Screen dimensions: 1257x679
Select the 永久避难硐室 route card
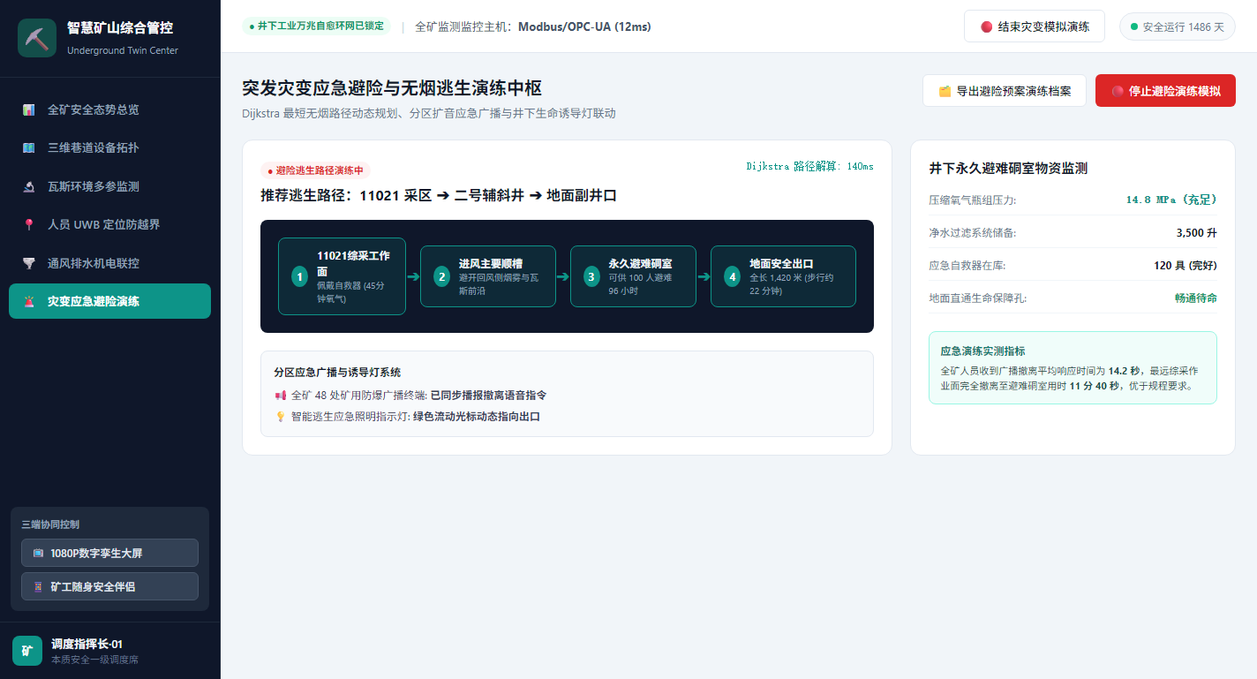(633, 276)
